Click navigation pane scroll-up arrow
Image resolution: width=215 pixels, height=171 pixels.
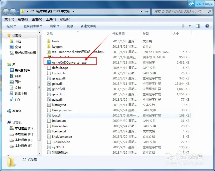pyautogui.click(x=40, y=33)
